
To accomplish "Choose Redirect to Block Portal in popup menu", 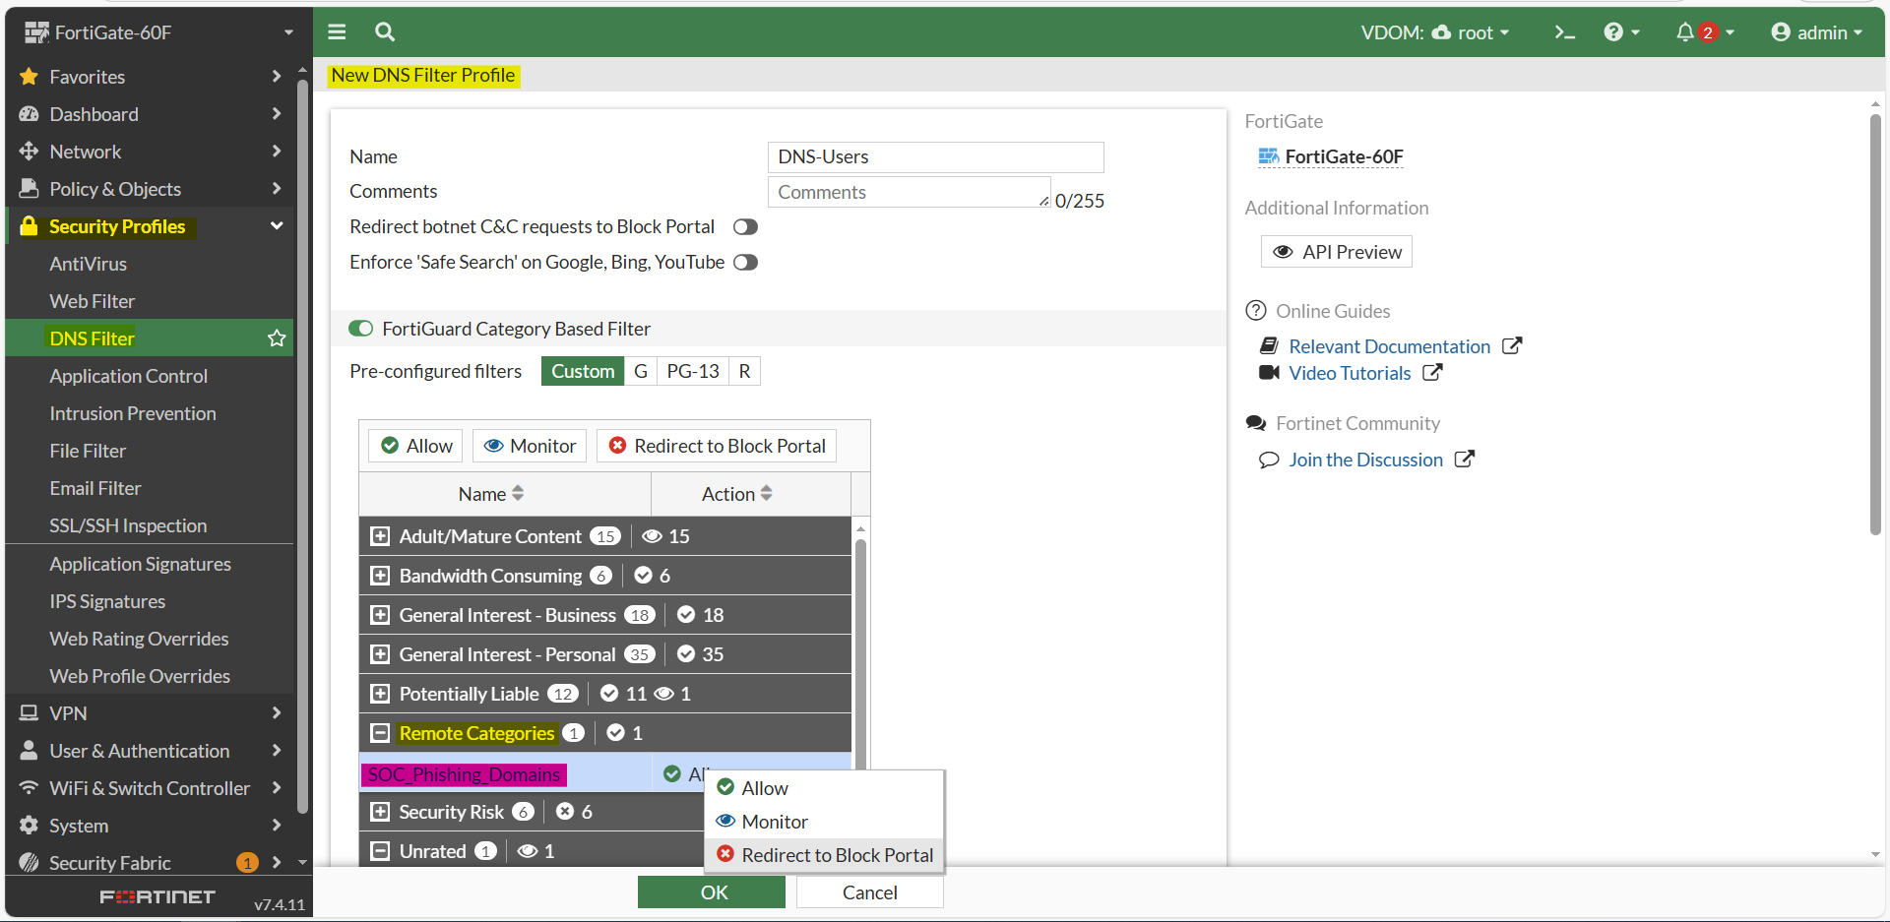I will 825,855.
